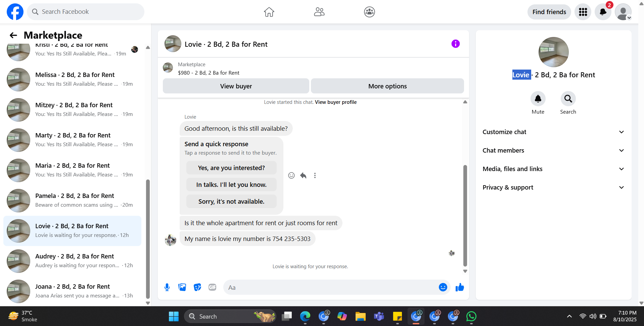Click the conversation list scrollbar

coord(148,239)
